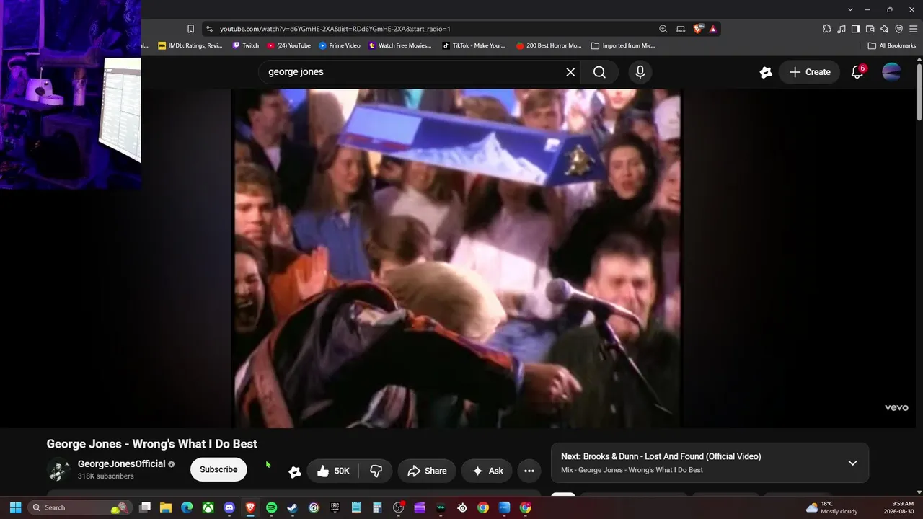Screen dimensions: 923x519
Task: Bookmark this page with the bookmark icon
Action: click(190, 29)
